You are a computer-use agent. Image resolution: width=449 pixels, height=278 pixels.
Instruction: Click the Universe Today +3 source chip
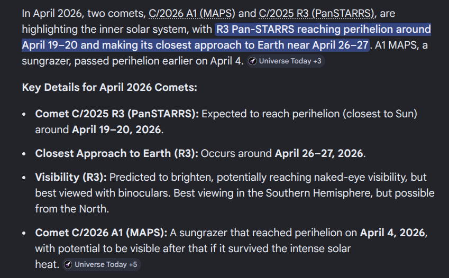pyautogui.click(x=285, y=61)
